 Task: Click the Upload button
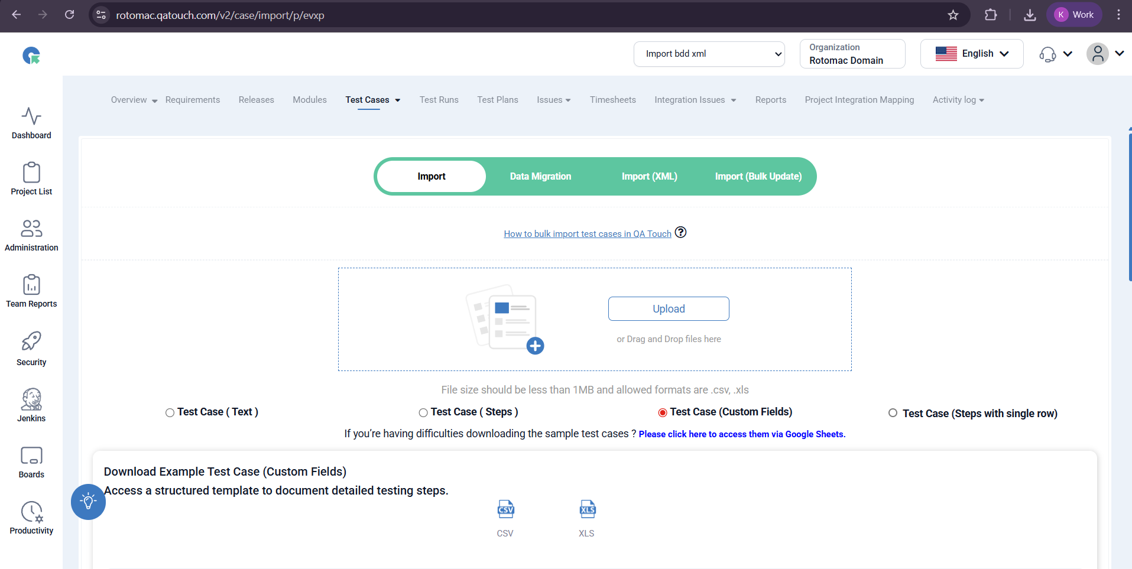point(669,309)
